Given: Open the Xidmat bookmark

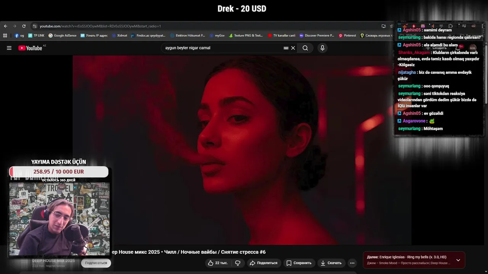Looking at the screenshot, I should 119,35.
